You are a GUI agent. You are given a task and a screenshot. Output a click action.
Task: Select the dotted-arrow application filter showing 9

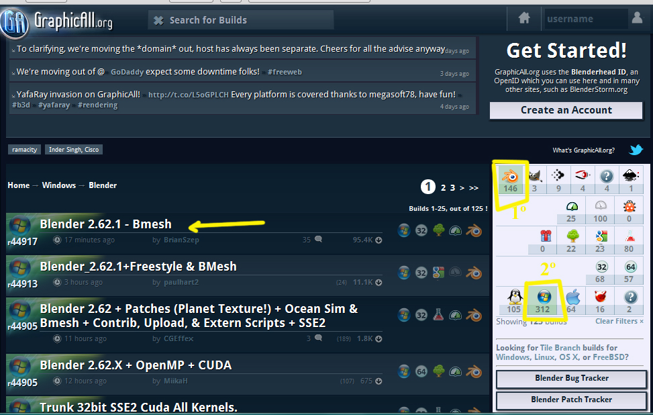coord(558,180)
